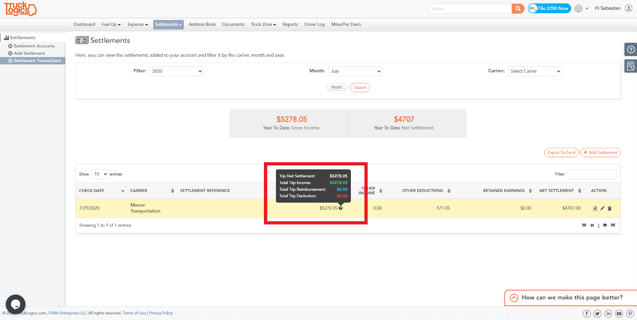This screenshot has height=320, width=637.
Task: Change the Show entries count dropdown
Action: click(100, 174)
